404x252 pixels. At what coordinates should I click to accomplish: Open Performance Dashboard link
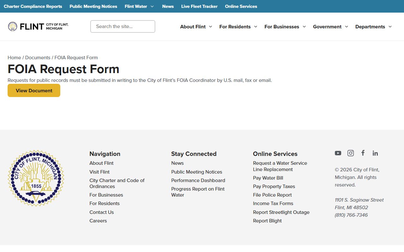[198, 180]
